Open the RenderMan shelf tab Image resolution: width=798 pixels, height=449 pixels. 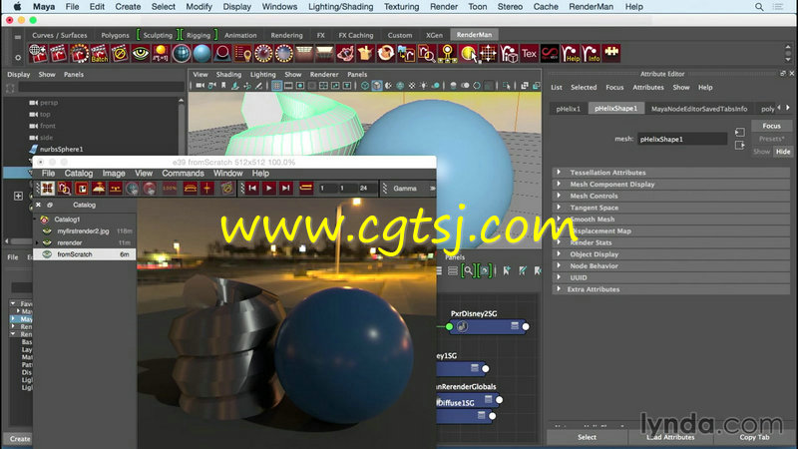click(x=474, y=35)
